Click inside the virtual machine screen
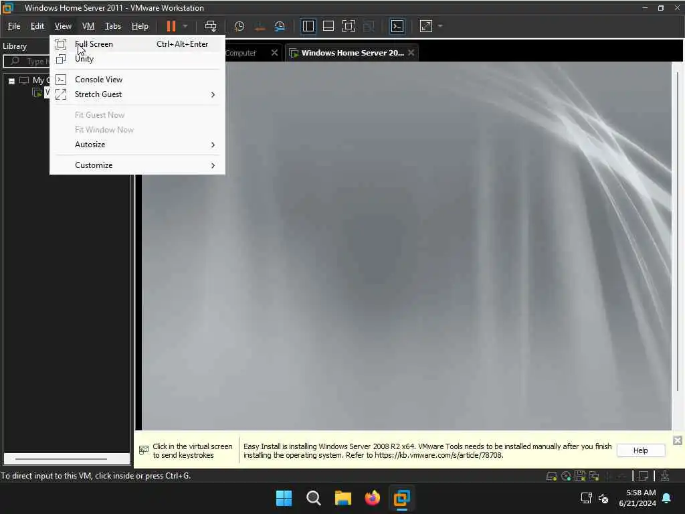 tap(406, 246)
